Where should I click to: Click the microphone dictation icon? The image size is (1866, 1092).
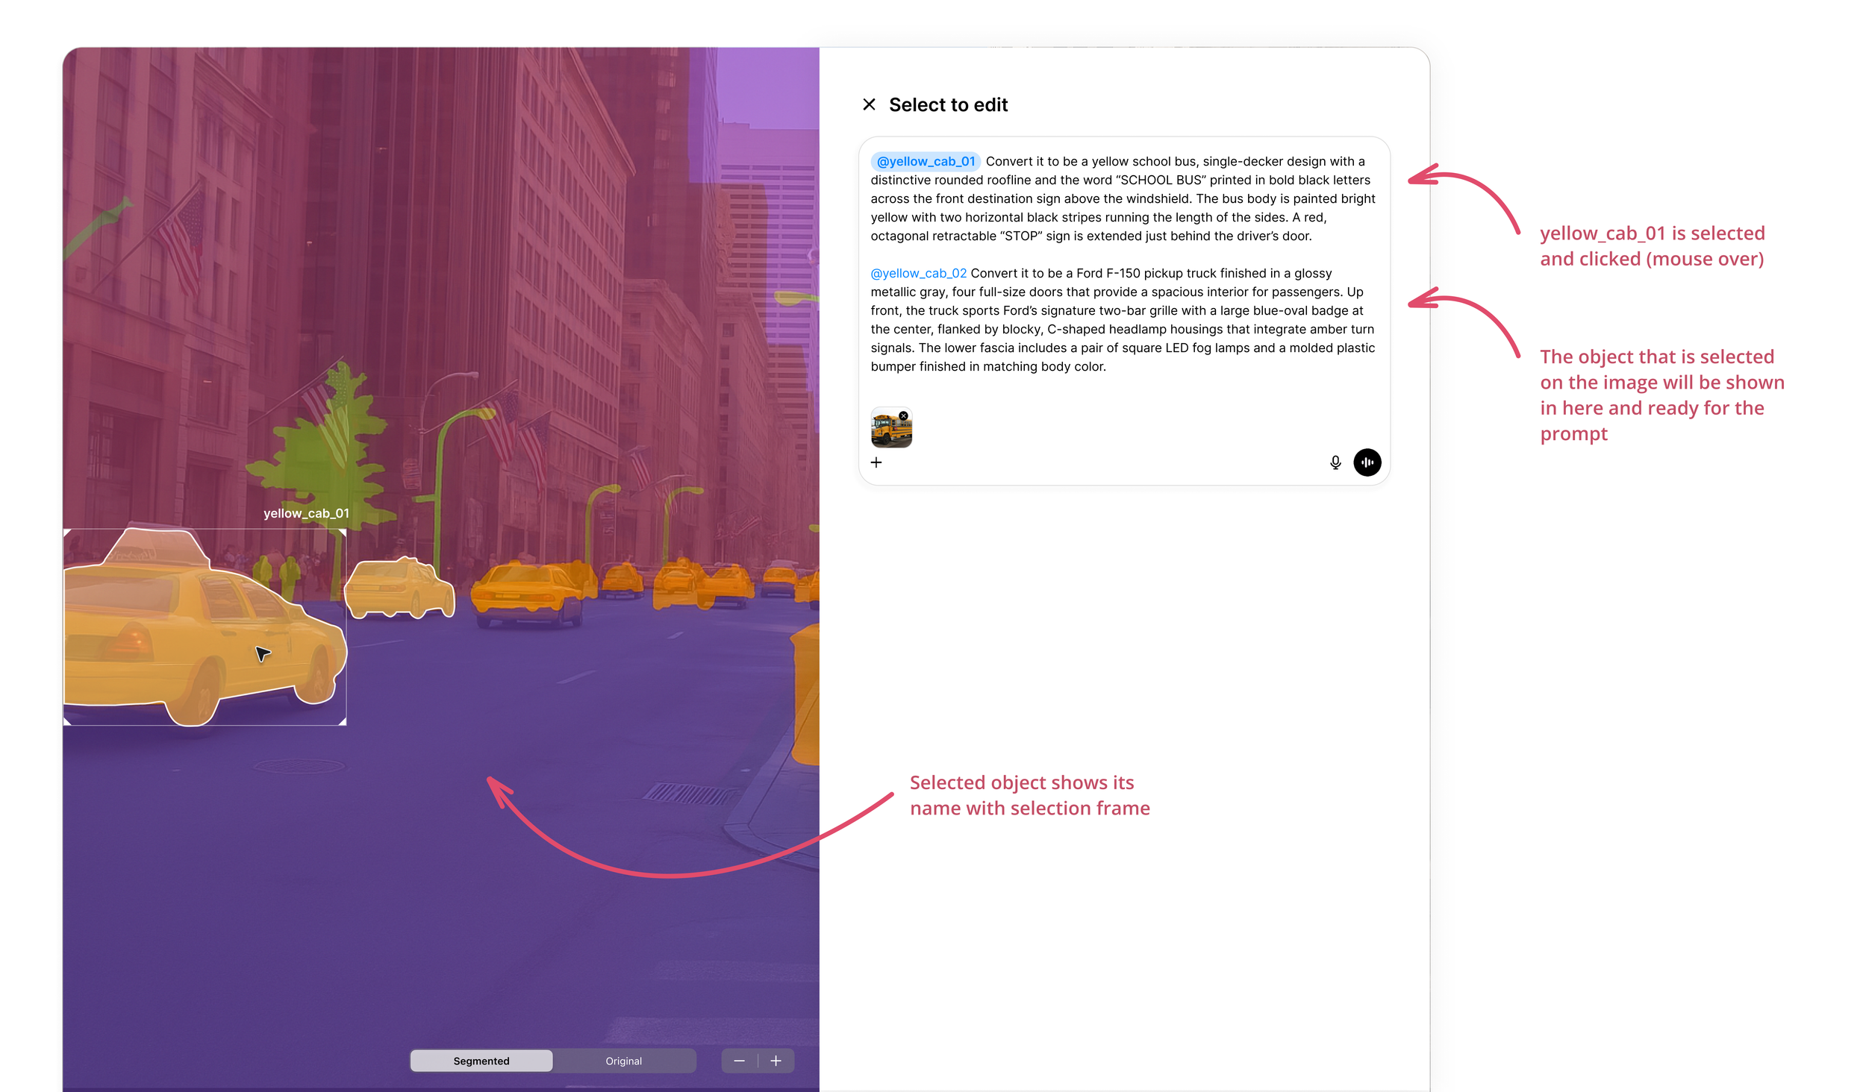tap(1335, 462)
